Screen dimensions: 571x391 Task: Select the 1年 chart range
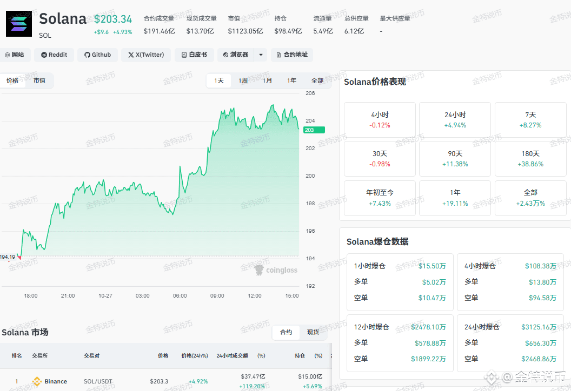(x=291, y=80)
